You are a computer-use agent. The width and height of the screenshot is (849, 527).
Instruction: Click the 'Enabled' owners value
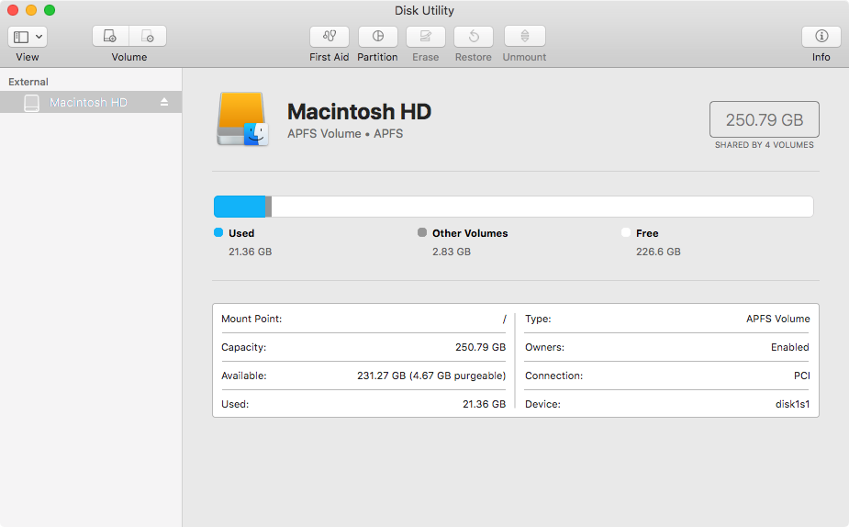pyautogui.click(x=790, y=347)
